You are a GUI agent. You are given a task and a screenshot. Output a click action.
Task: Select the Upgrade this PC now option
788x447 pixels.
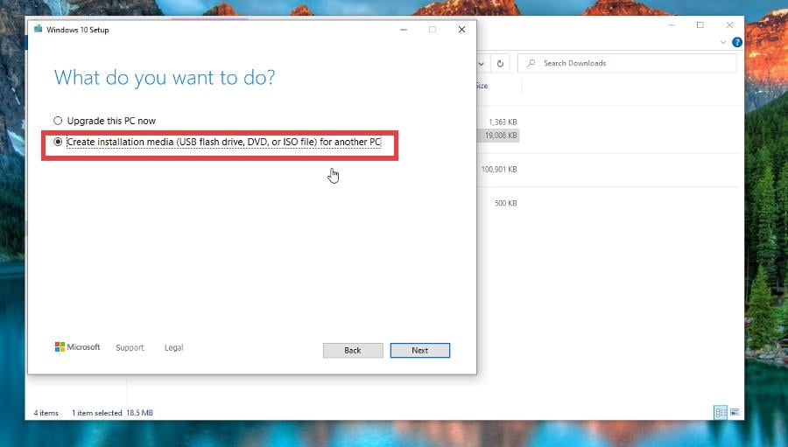click(58, 121)
